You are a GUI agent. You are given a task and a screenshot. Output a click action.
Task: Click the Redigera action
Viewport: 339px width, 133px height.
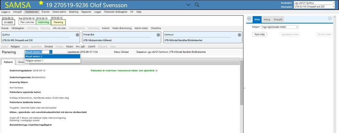[15, 47]
